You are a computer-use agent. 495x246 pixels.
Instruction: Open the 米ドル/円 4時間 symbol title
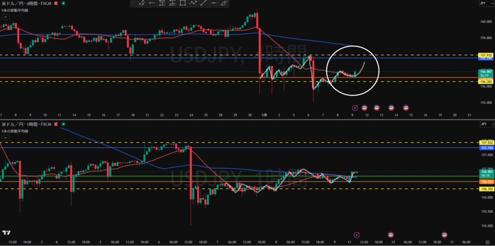point(27,3)
